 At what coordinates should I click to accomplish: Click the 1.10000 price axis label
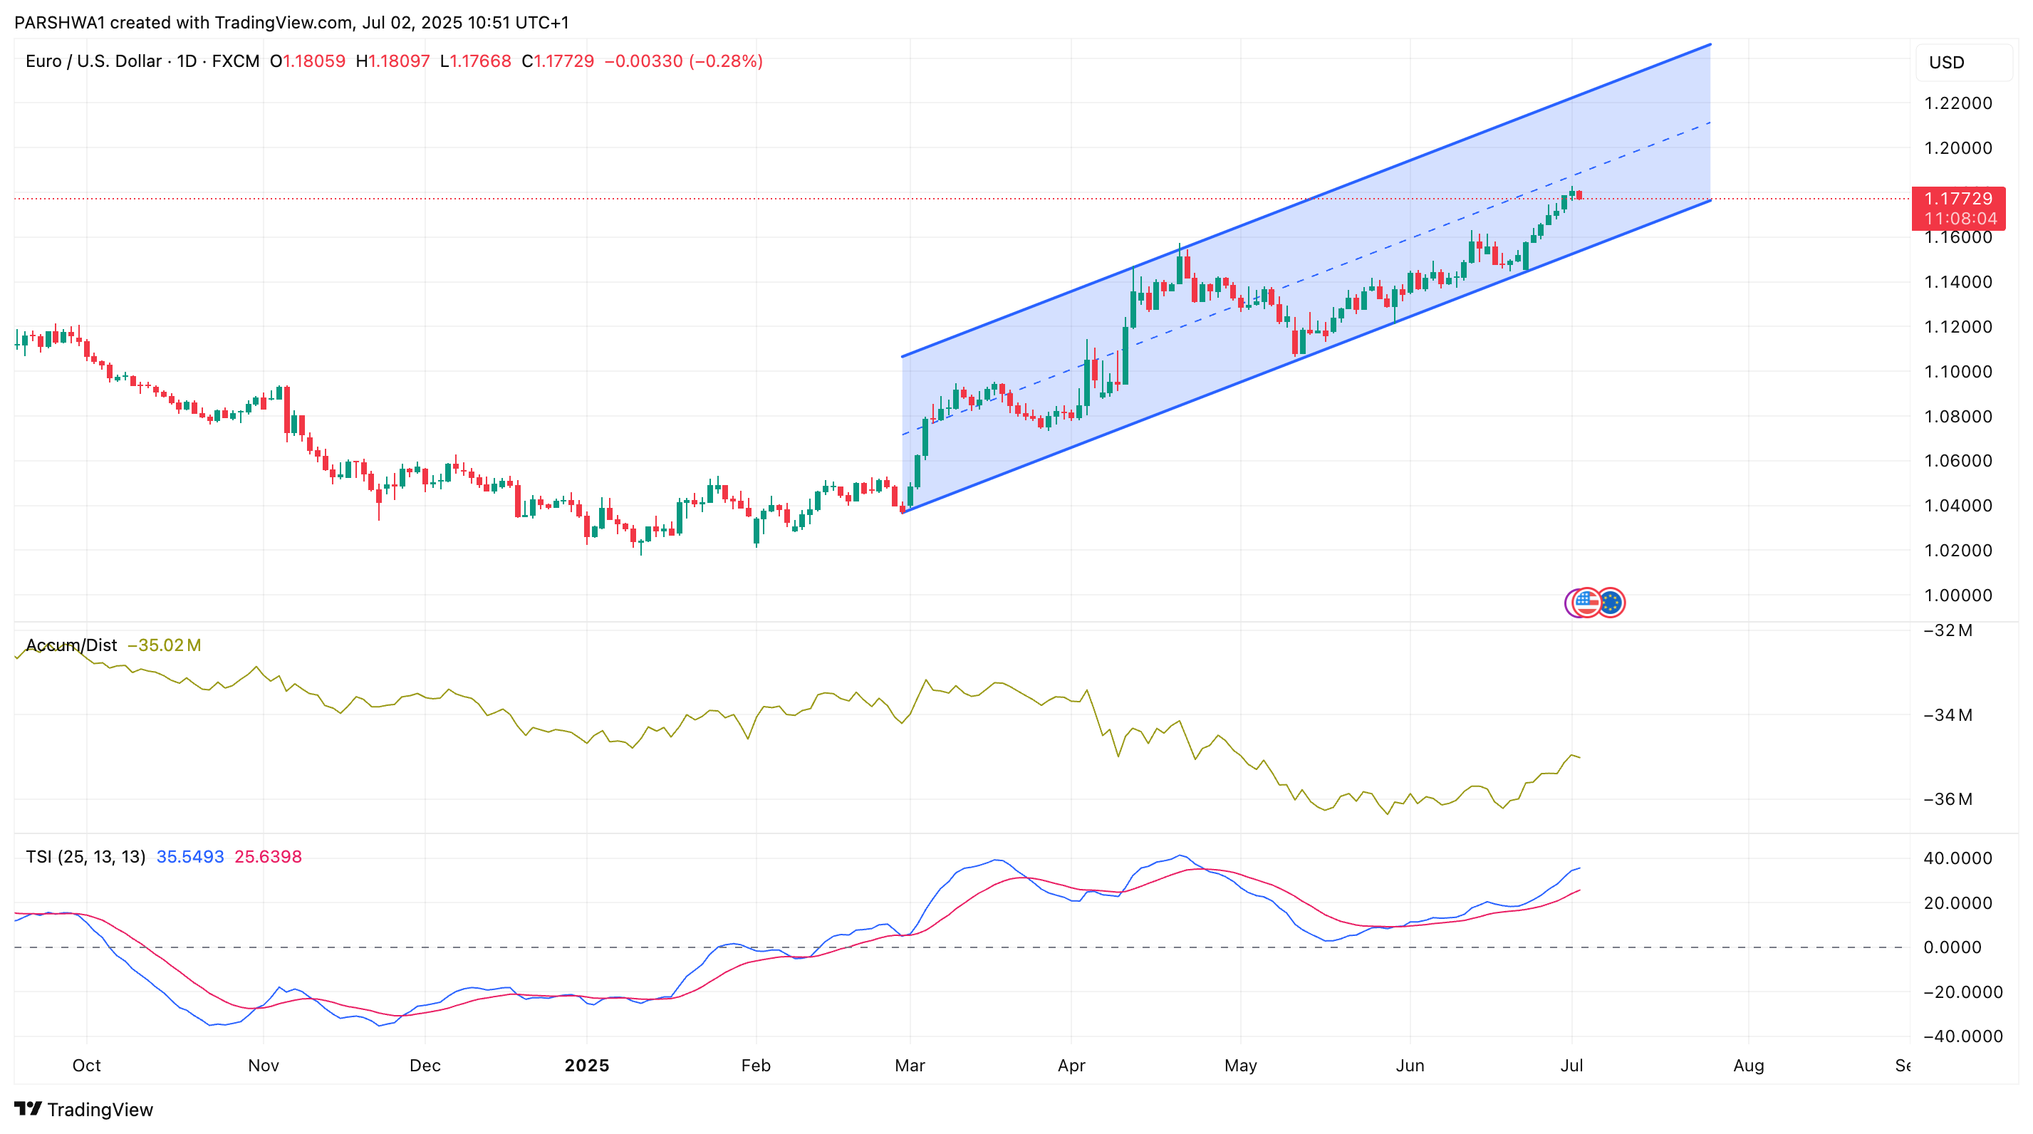click(x=1958, y=371)
